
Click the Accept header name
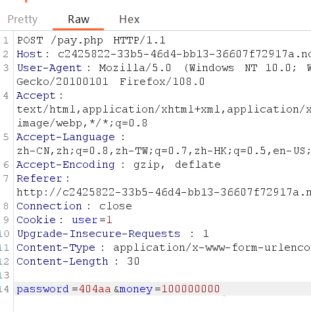click(36, 95)
